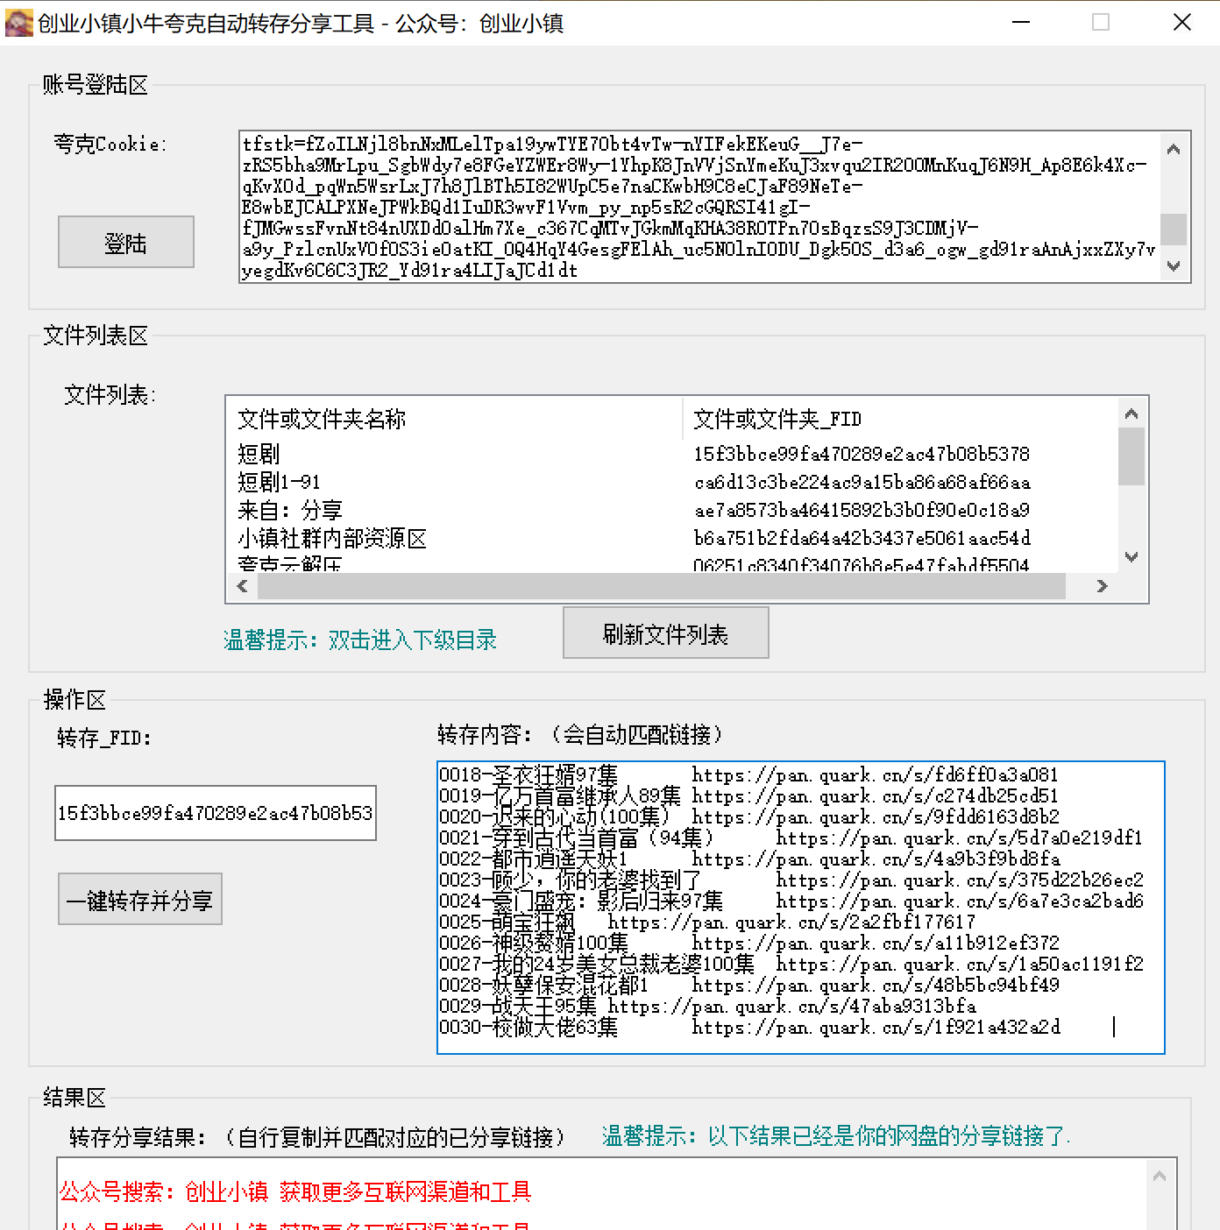The height and width of the screenshot is (1230, 1220).
Task: Click the 0024-豪门盛宠：影后归来97集 line
Action: [x=791, y=901]
